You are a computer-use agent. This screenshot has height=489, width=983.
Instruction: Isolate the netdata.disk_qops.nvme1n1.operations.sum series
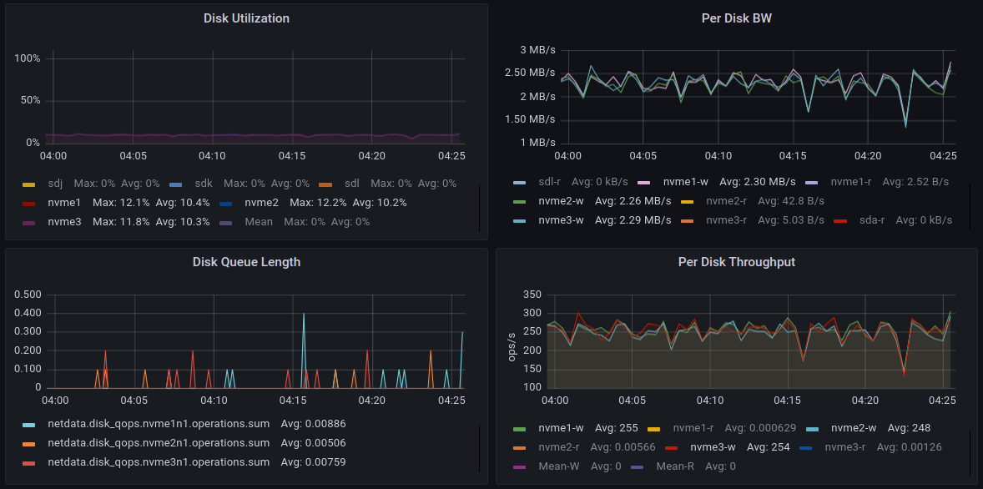click(x=159, y=424)
